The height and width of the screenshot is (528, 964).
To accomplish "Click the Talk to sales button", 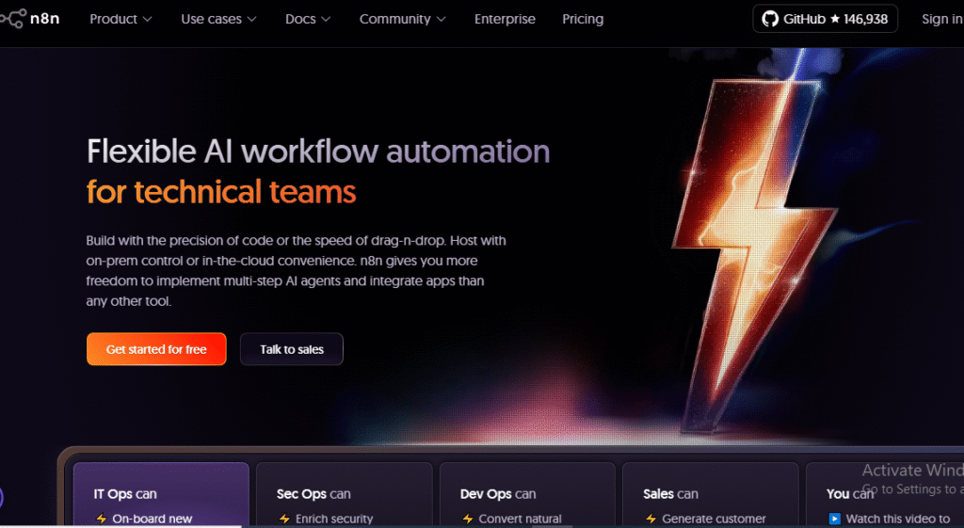I will (x=292, y=349).
